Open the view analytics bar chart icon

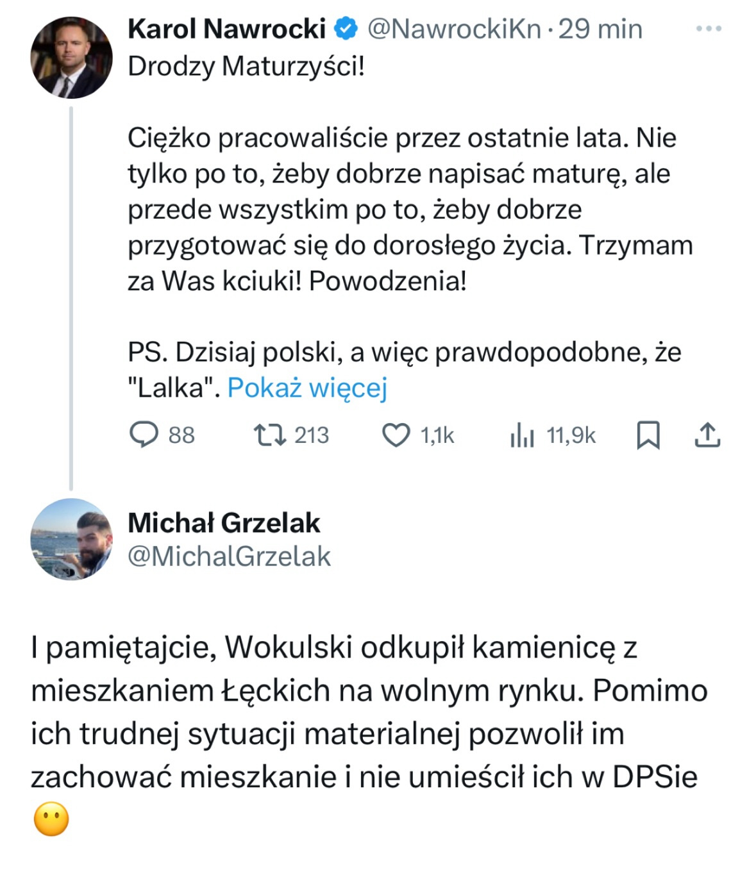(522, 436)
